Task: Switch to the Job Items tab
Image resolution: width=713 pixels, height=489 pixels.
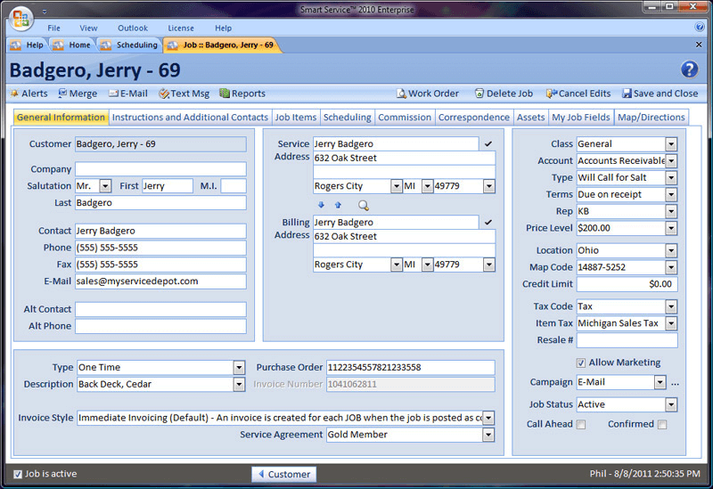Action: [x=296, y=118]
